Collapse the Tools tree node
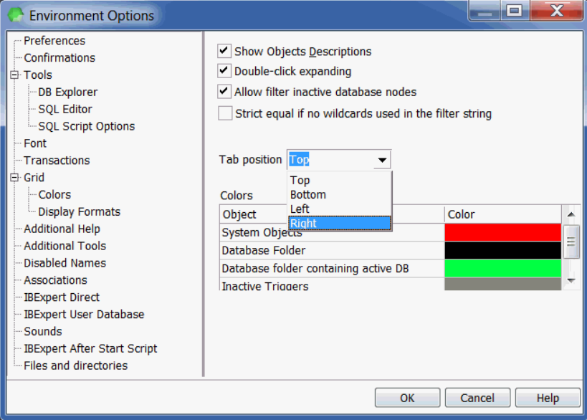 (x=14, y=75)
